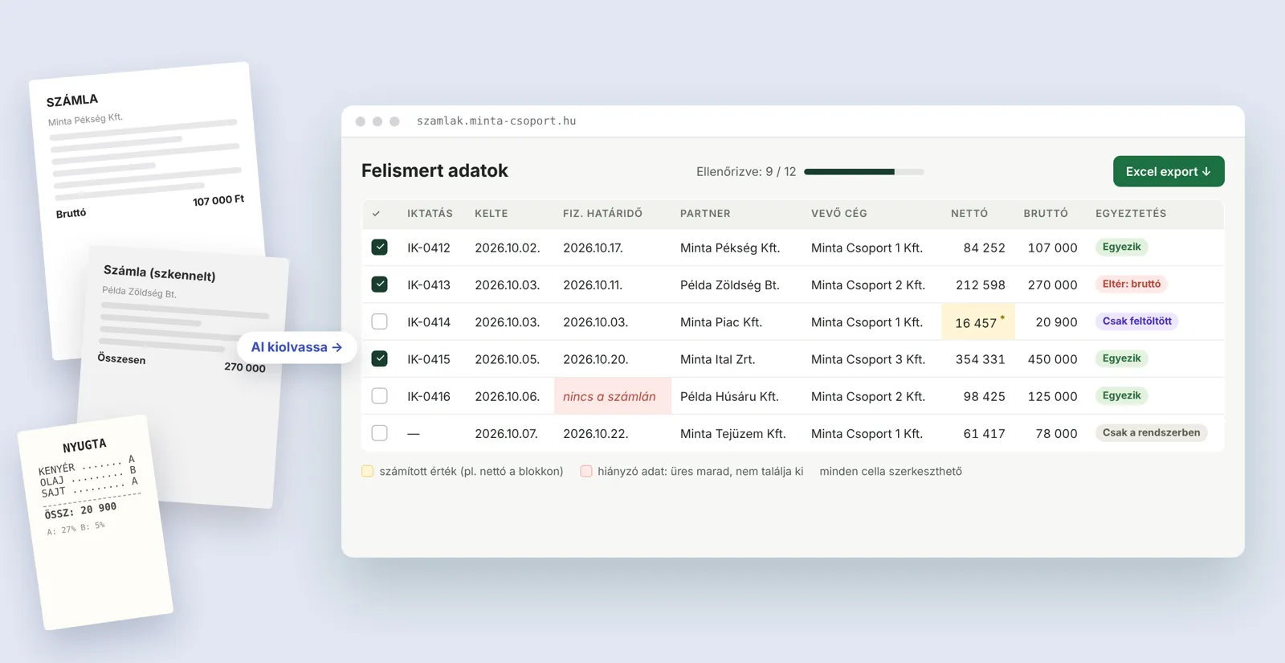Click the szamlak.minta-csoport.hu address bar
The image size is (1285, 663).
pos(496,121)
